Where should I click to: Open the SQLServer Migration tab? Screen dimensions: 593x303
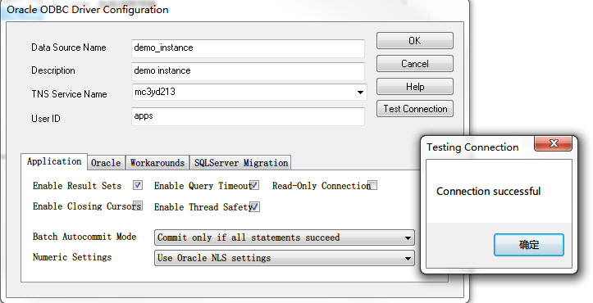point(241,163)
